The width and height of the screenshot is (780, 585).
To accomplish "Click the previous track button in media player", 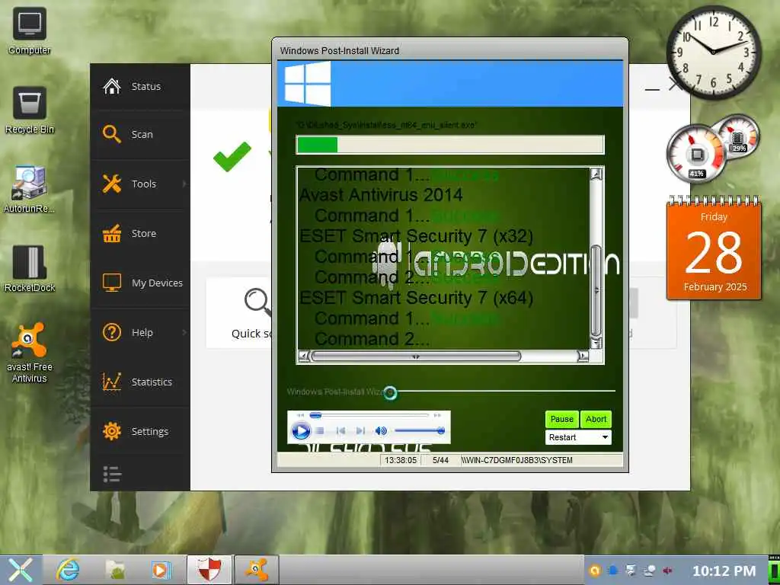I will pyautogui.click(x=340, y=431).
